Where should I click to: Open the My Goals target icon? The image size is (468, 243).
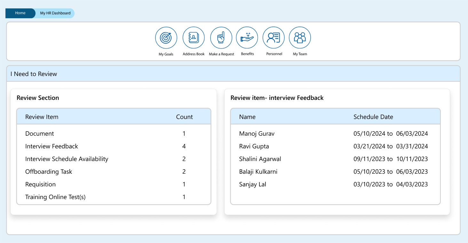click(x=166, y=38)
